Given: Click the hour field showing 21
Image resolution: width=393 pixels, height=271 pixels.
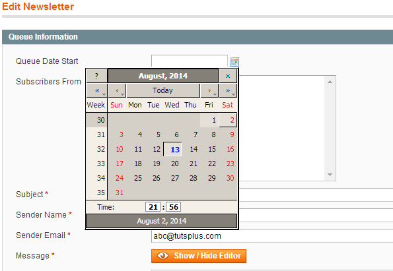Looking at the screenshot, I should click(x=153, y=207).
